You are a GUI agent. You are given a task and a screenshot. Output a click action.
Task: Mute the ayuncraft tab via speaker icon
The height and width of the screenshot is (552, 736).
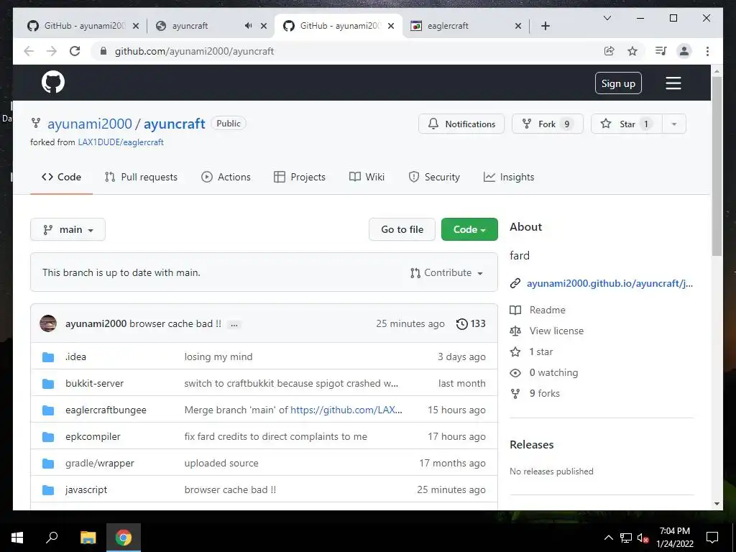248,26
